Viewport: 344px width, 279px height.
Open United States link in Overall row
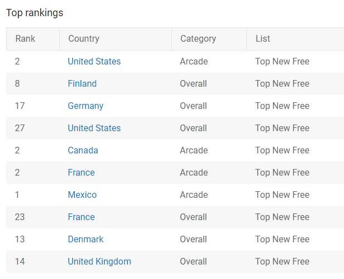[x=94, y=128]
